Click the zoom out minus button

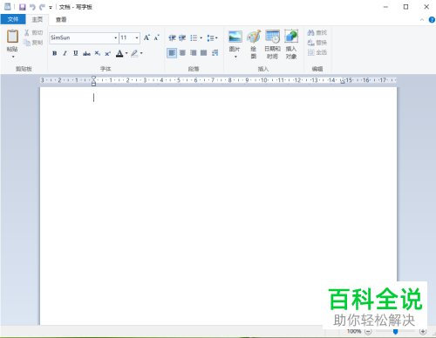(368, 331)
